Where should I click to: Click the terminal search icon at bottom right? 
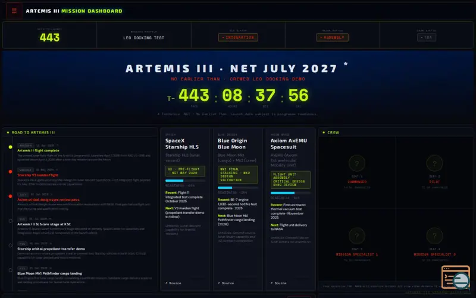point(456,278)
